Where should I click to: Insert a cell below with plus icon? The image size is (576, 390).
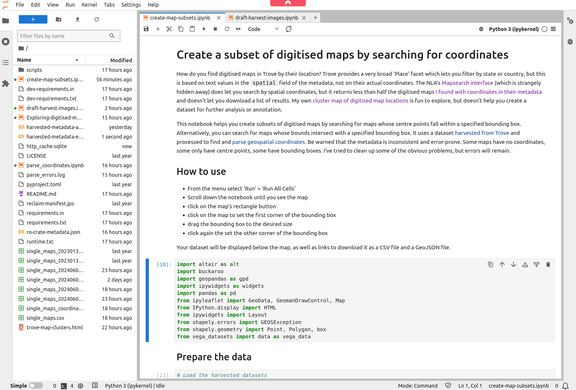[x=158, y=29]
